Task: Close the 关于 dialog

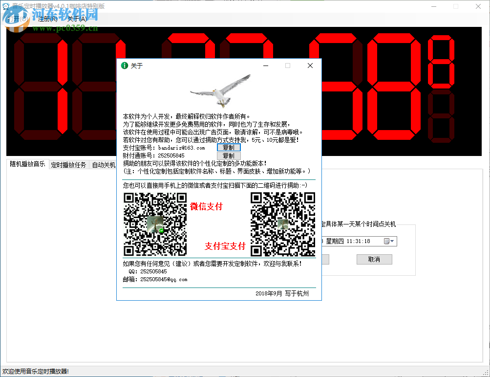Action: [310, 66]
